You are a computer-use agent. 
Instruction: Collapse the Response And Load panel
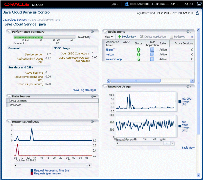9,121
